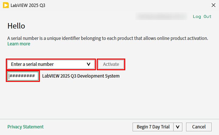This screenshot has width=219, height=135.
Task: Click the empty title bar area
Action: 122,5
